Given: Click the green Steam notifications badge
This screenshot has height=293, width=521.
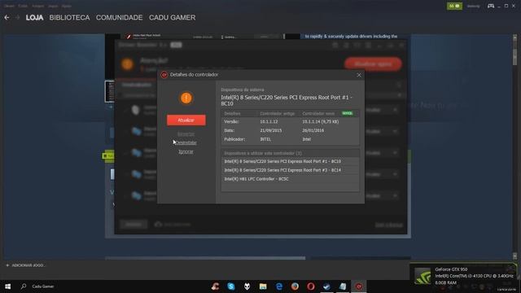Looking at the screenshot, I should click(454, 6).
